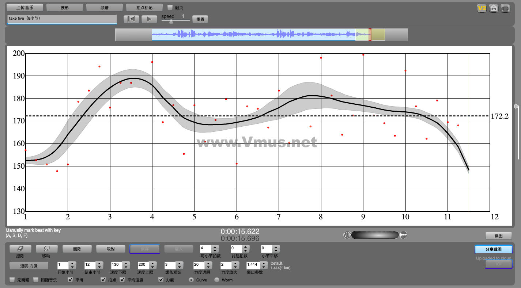The width and height of the screenshot is (521, 288).
Task: Click the vertical slider handle at right edge
Action: (x=517, y=106)
